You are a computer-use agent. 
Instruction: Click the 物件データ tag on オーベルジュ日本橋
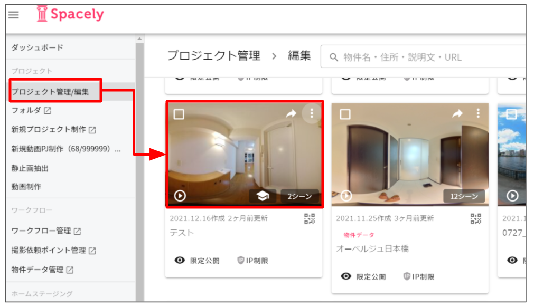[359, 235]
